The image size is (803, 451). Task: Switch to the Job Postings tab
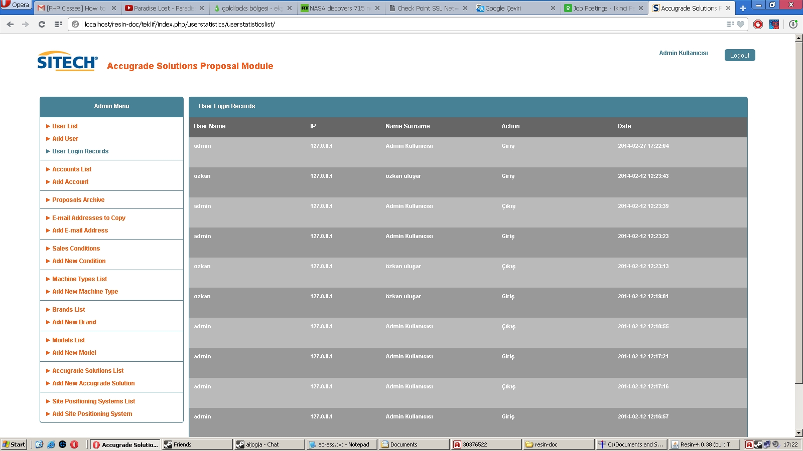603,8
